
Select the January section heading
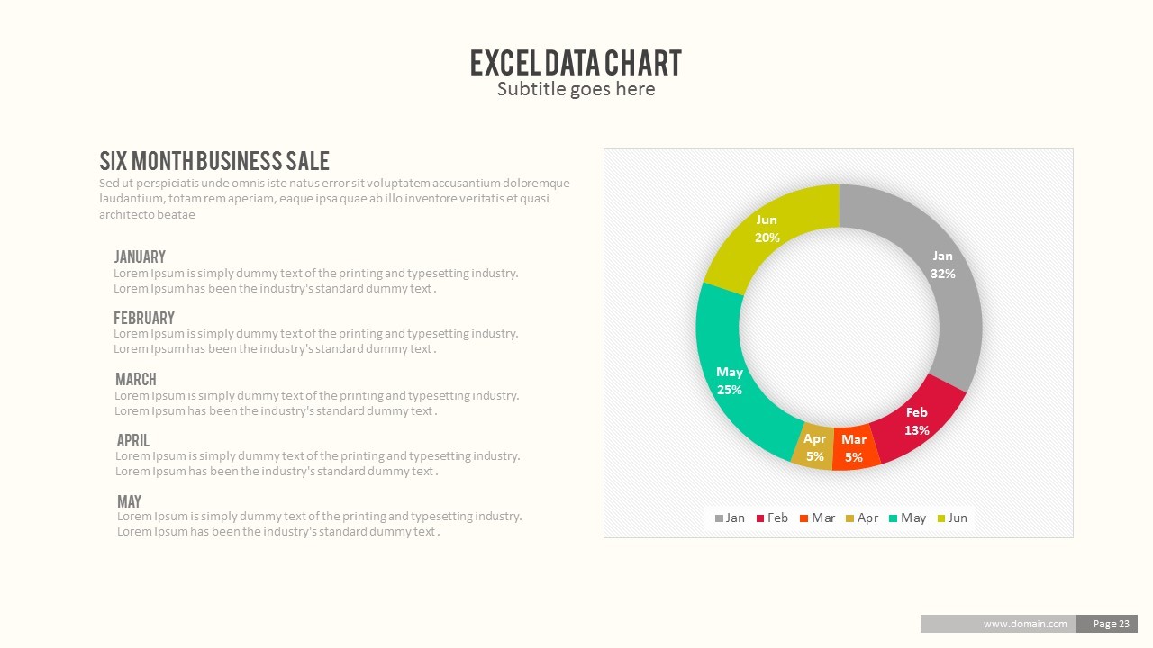(x=140, y=256)
